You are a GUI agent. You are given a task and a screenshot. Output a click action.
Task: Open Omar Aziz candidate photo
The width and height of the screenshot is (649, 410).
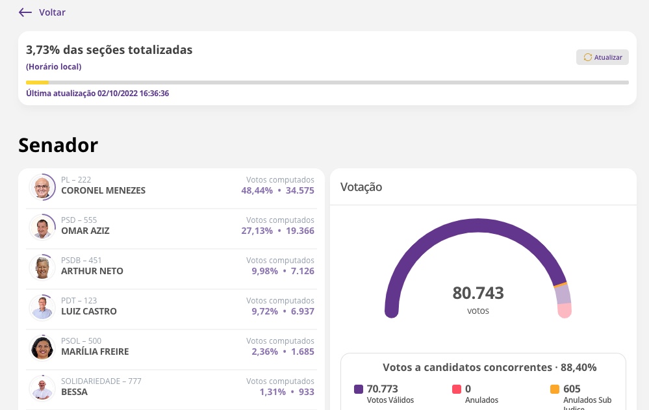[42, 228]
